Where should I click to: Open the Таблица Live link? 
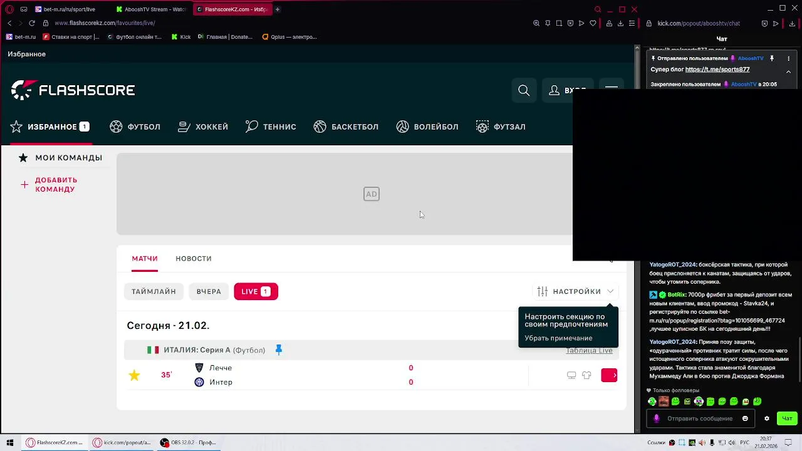coord(589,350)
